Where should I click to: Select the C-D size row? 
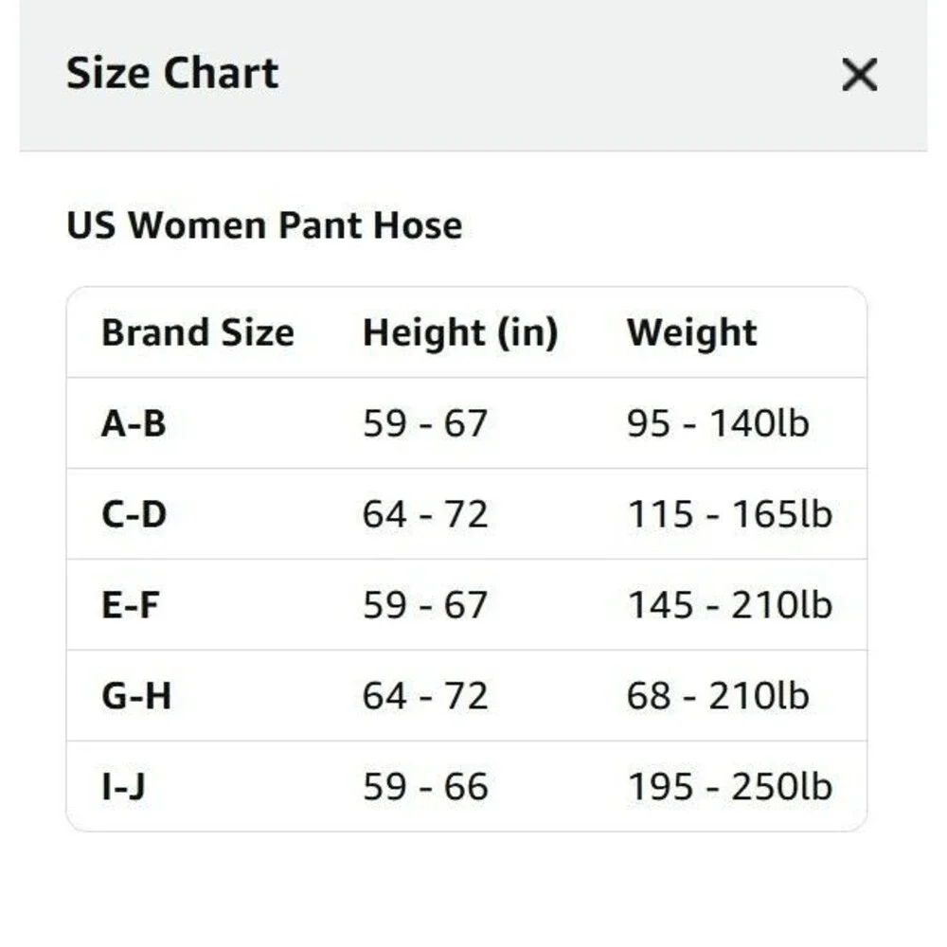pos(467,514)
